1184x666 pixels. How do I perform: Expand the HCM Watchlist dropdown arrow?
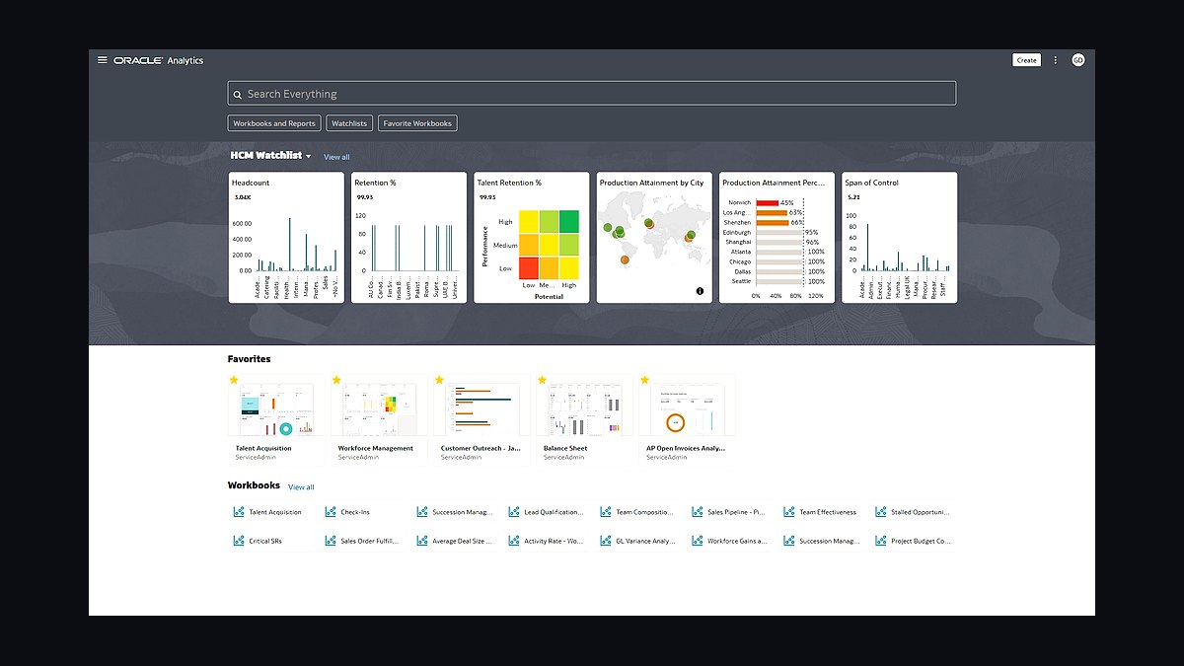(309, 157)
